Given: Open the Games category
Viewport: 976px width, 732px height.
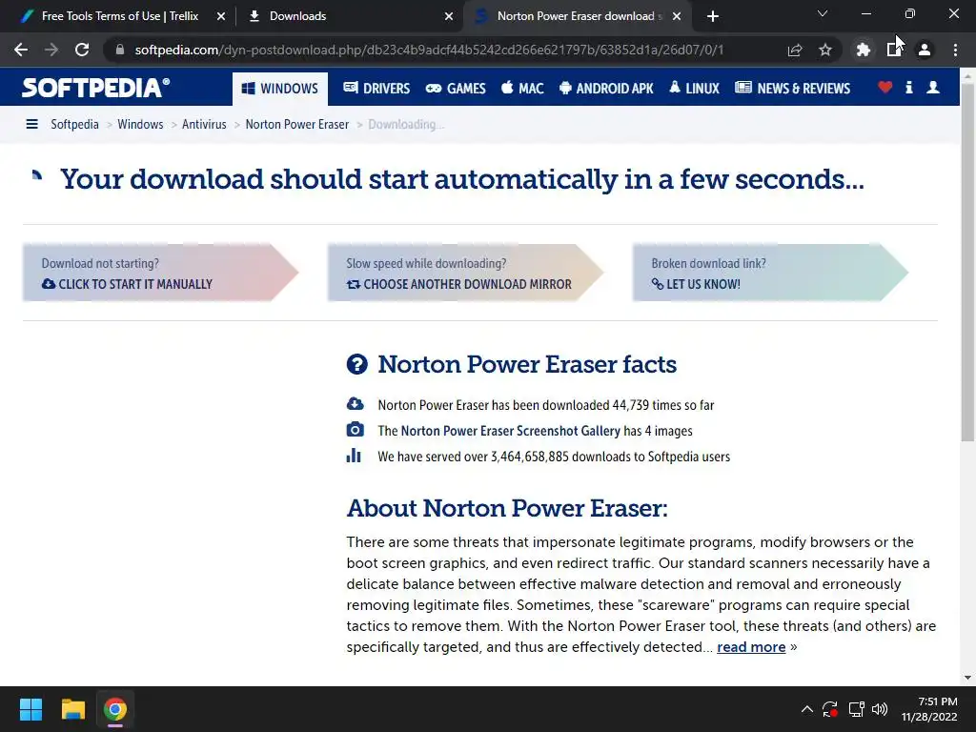Looking at the screenshot, I should [455, 89].
